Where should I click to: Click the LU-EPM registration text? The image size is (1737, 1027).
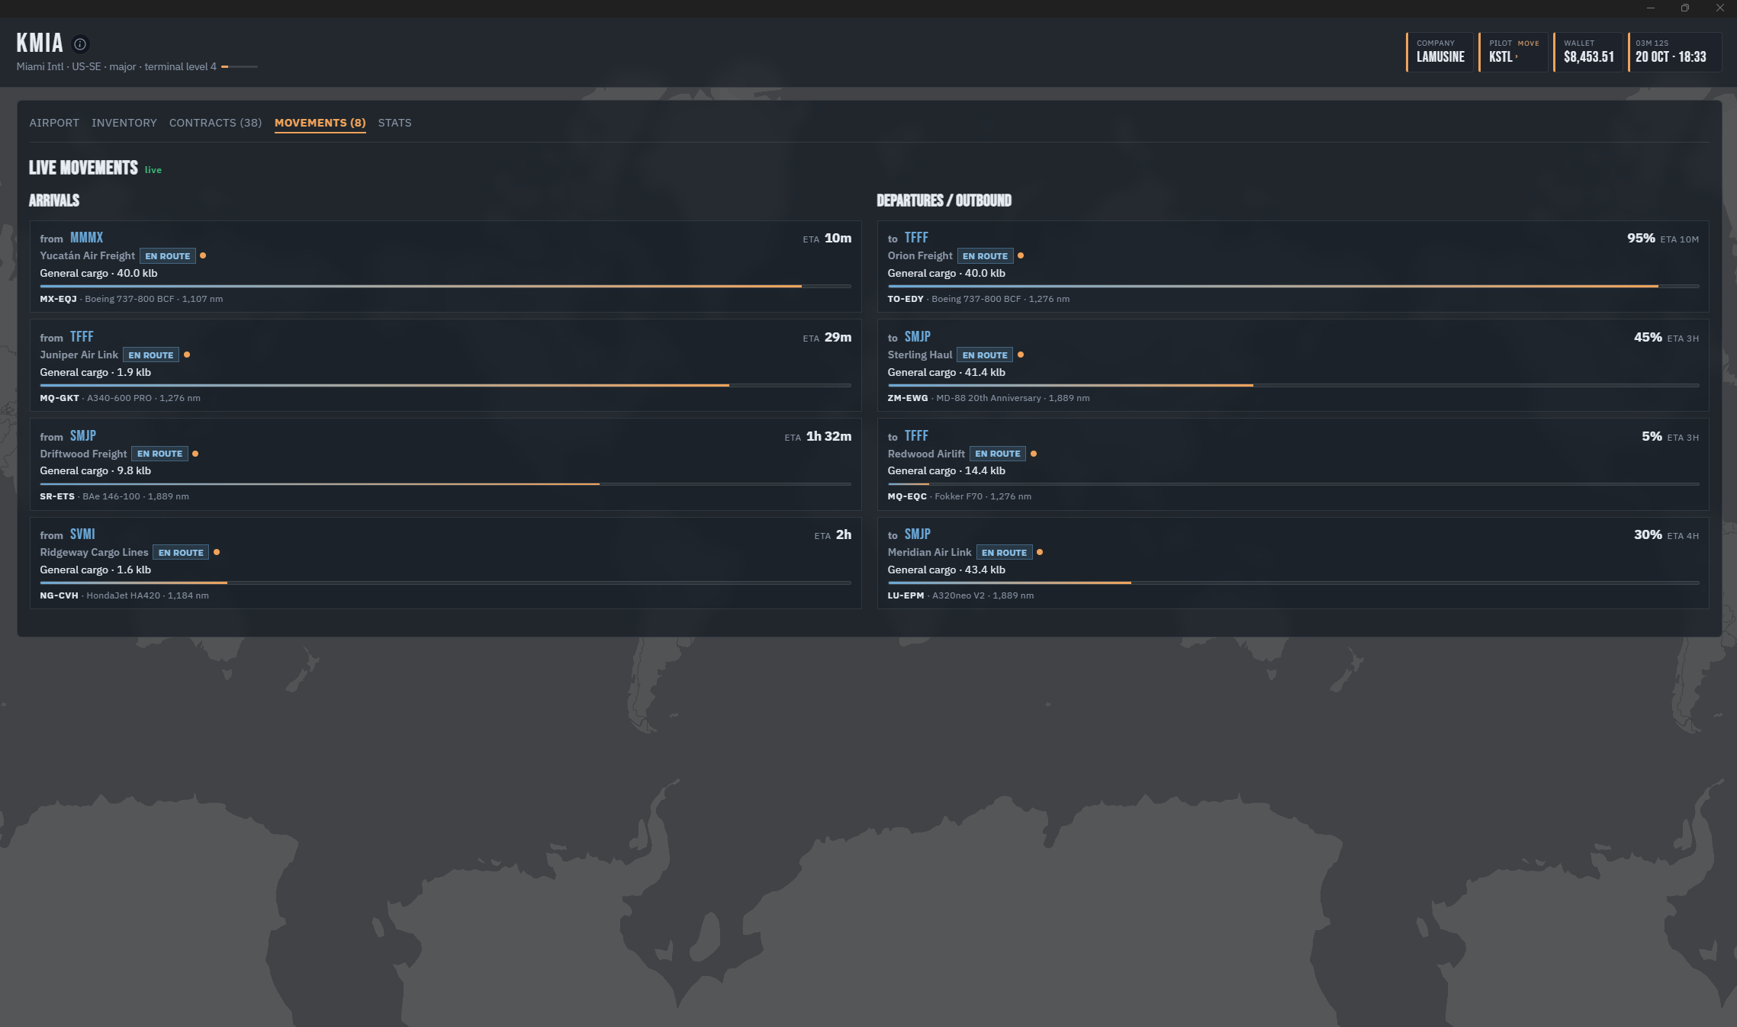905,595
